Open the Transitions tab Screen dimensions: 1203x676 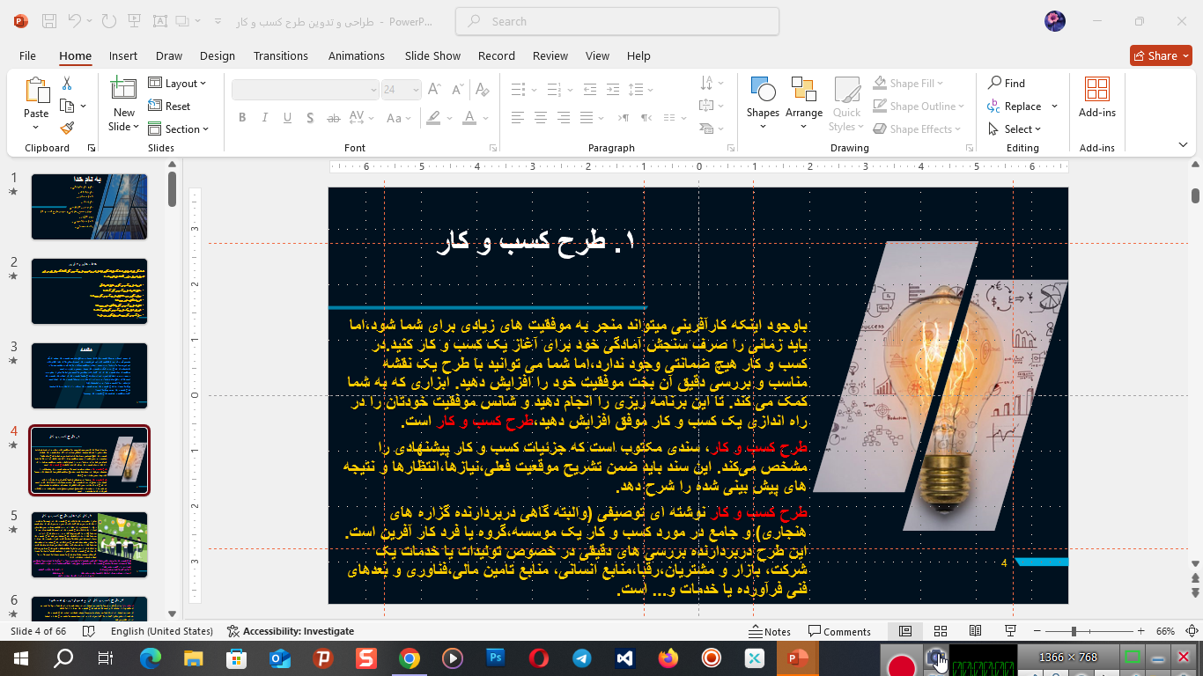[281, 55]
